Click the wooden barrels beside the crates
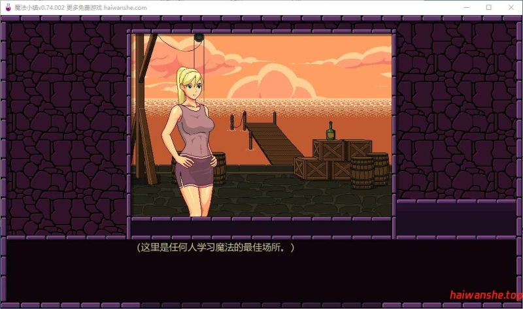Viewport: 523px width, 309px height. [369, 171]
